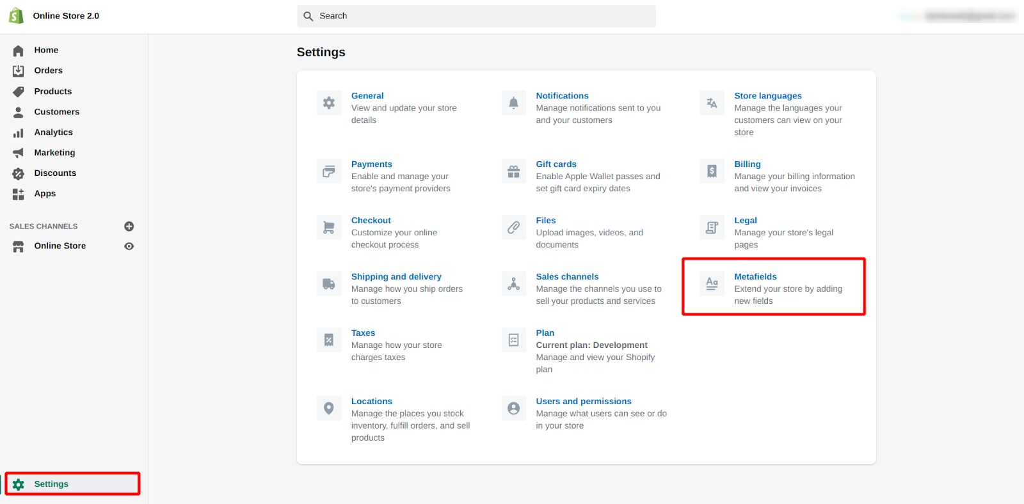Open the Files settings link
This screenshot has width=1024, height=504.
(546, 221)
